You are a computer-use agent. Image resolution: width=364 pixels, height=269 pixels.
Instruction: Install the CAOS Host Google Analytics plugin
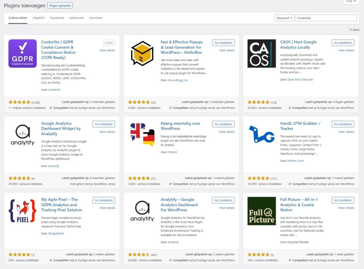tap(343, 43)
